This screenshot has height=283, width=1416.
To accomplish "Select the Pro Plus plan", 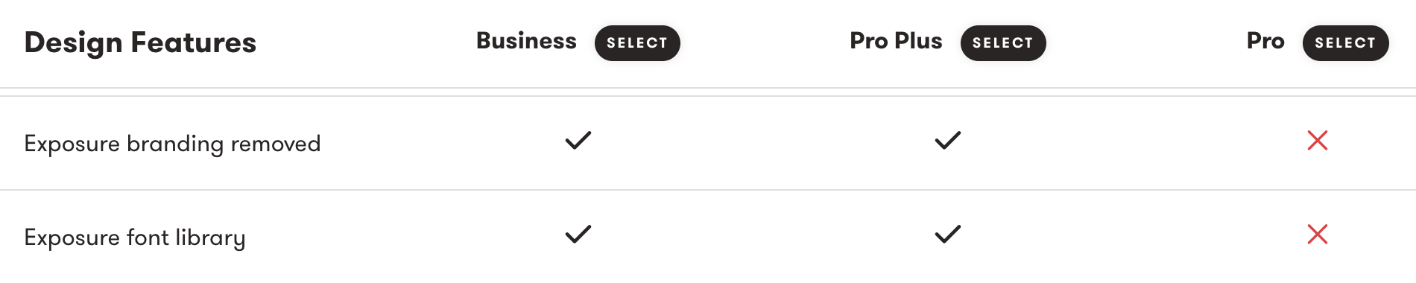I will point(1003,43).
